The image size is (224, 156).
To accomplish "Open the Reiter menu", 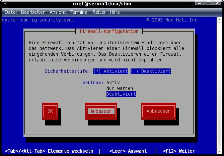I will point(99,12).
